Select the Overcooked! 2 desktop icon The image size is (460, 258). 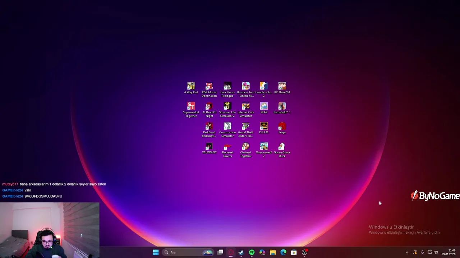coord(264,150)
